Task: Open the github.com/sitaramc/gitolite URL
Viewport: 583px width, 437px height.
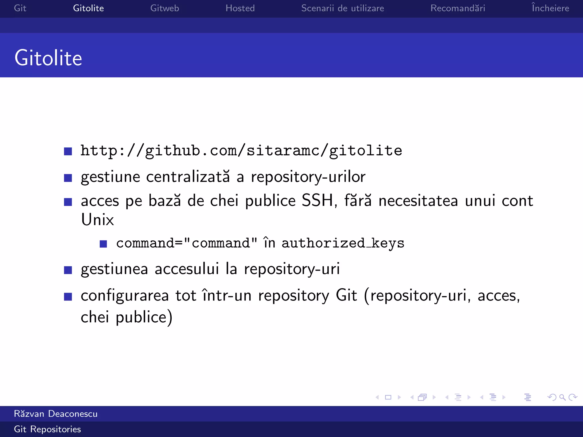Action: coord(241,151)
